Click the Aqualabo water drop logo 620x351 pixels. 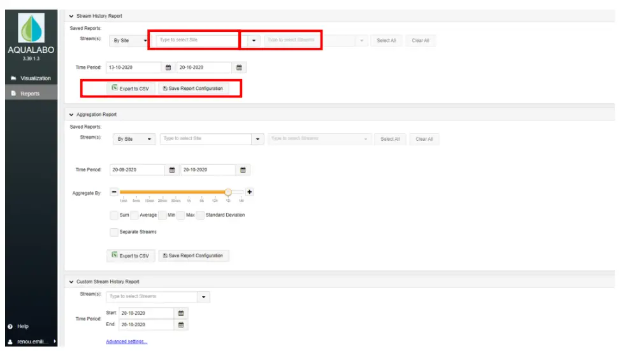31,28
